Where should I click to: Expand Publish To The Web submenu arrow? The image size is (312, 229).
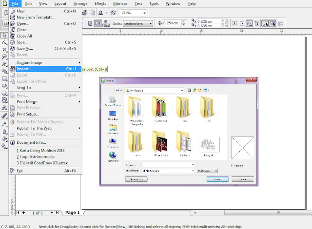point(79,128)
